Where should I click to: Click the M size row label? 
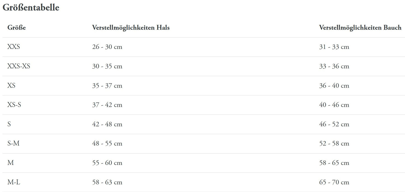click(x=11, y=163)
